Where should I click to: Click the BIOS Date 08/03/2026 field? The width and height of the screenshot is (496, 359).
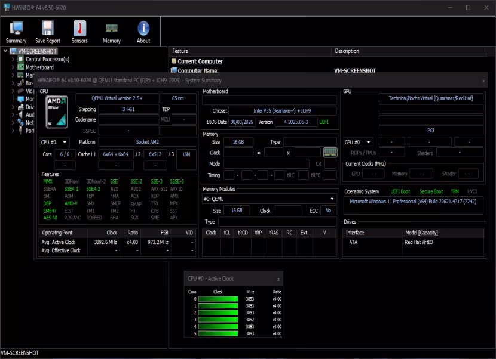point(241,122)
